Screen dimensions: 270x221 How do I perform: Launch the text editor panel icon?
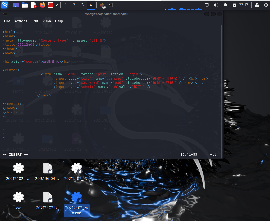pyautogui.click(x=34, y=5)
